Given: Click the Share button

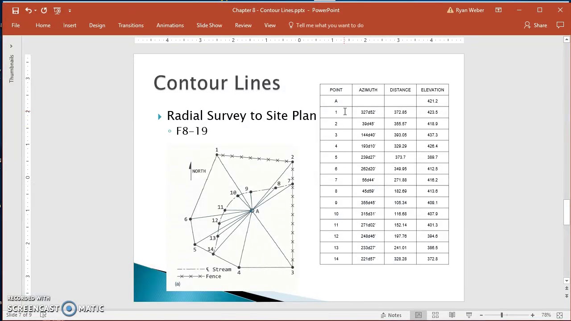Looking at the screenshot, I should tap(535, 25).
